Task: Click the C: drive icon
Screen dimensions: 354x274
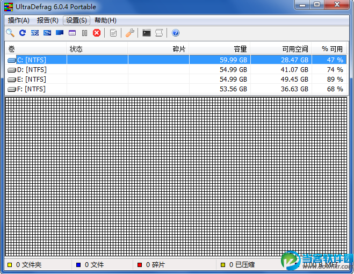Action: point(11,60)
